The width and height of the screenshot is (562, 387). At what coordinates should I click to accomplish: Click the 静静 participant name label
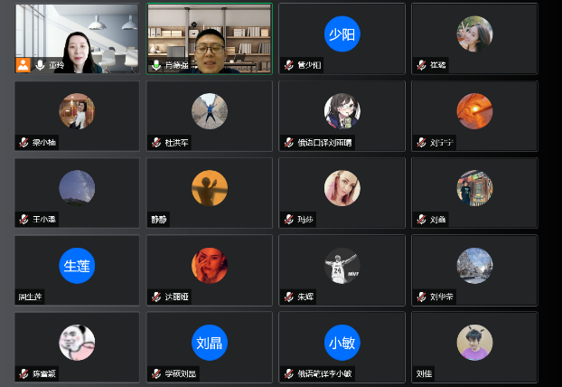160,220
